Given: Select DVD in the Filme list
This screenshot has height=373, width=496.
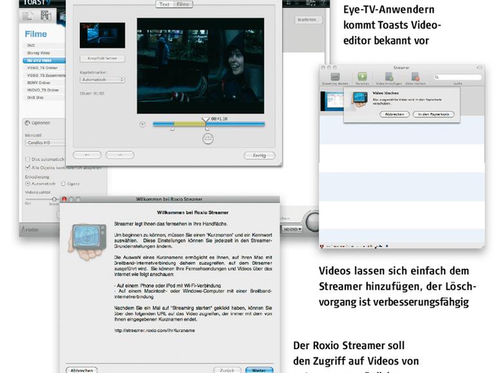Looking at the screenshot, I should pyautogui.click(x=44, y=46).
